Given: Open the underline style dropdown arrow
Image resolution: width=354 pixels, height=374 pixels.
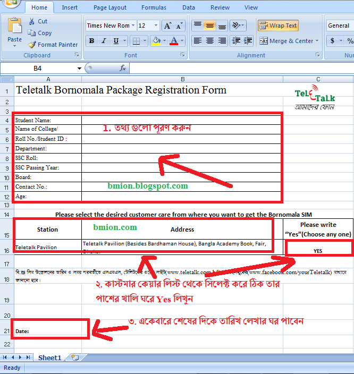Looking at the screenshot, I should pyautogui.click(x=124, y=41).
